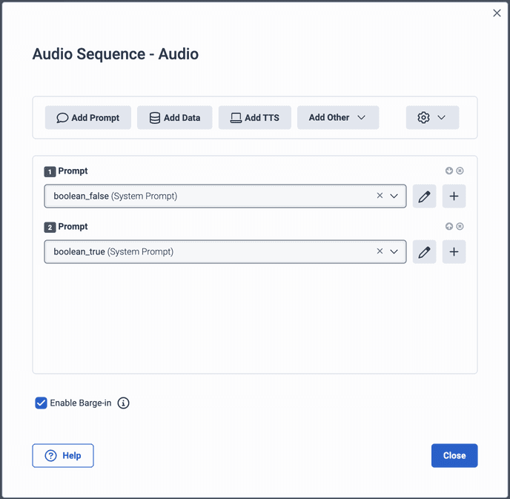Expand the boolean_true prompt dropdown
The image size is (510, 499).
pyautogui.click(x=394, y=251)
